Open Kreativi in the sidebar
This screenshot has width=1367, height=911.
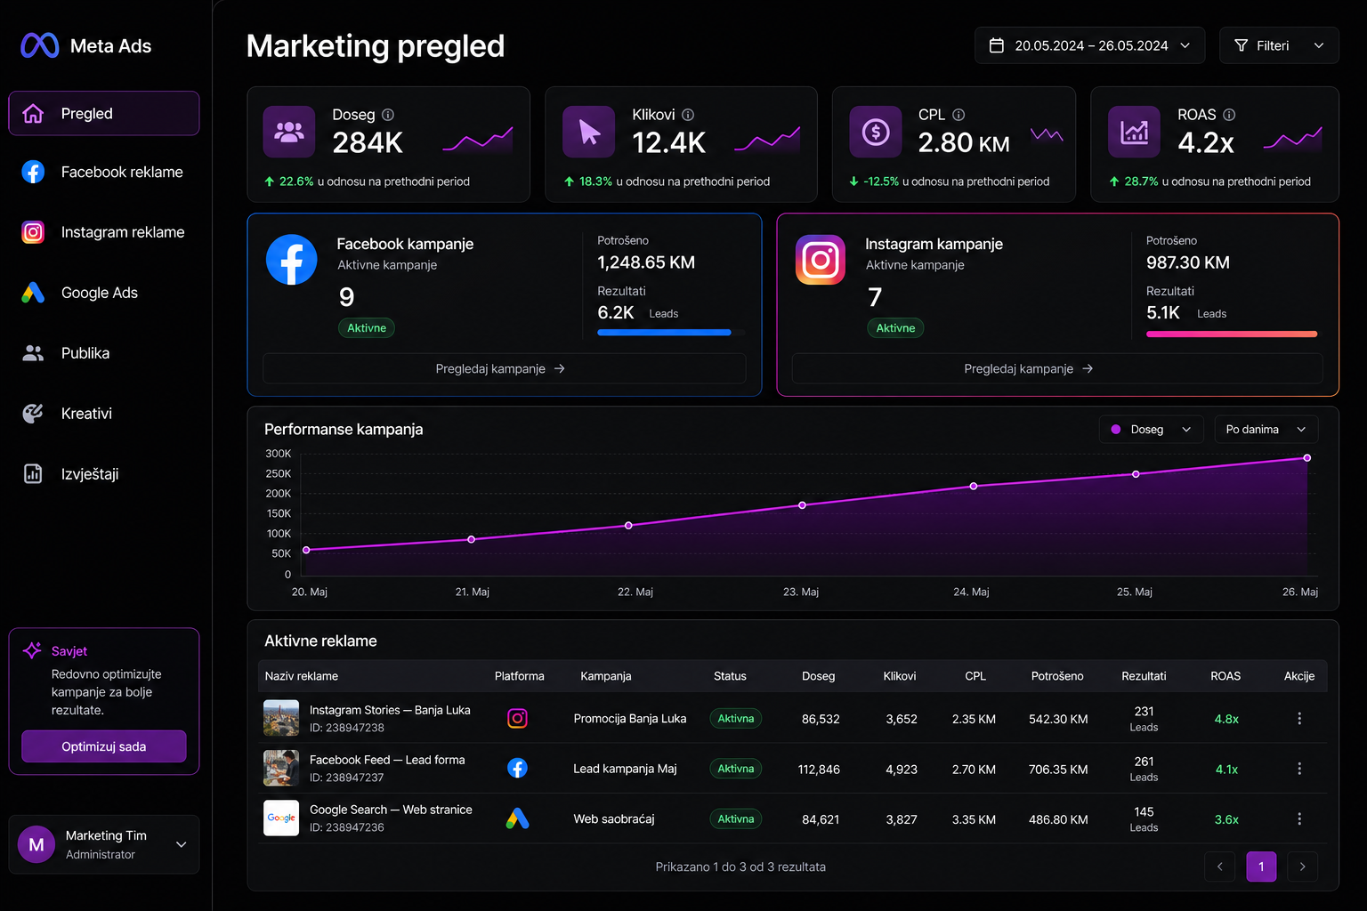(x=104, y=414)
